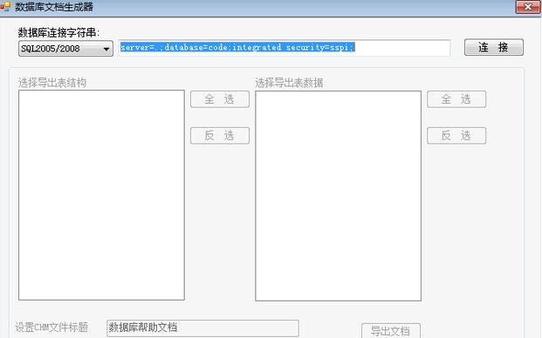Image resolution: width=542 pixels, height=338 pixels.
Task: Click the CHM title field 数据库帮助文档
Action: point(202,328)
